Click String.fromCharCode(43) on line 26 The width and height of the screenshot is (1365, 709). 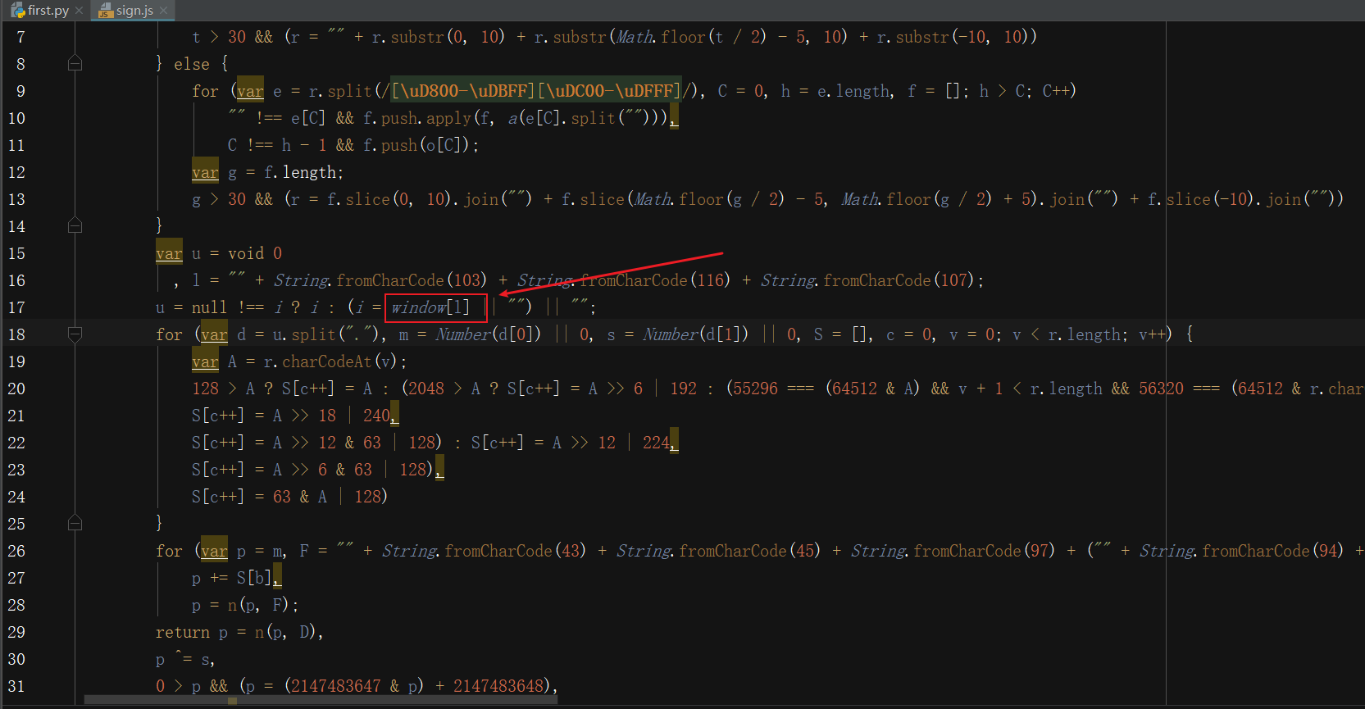(x=484, y=551)
